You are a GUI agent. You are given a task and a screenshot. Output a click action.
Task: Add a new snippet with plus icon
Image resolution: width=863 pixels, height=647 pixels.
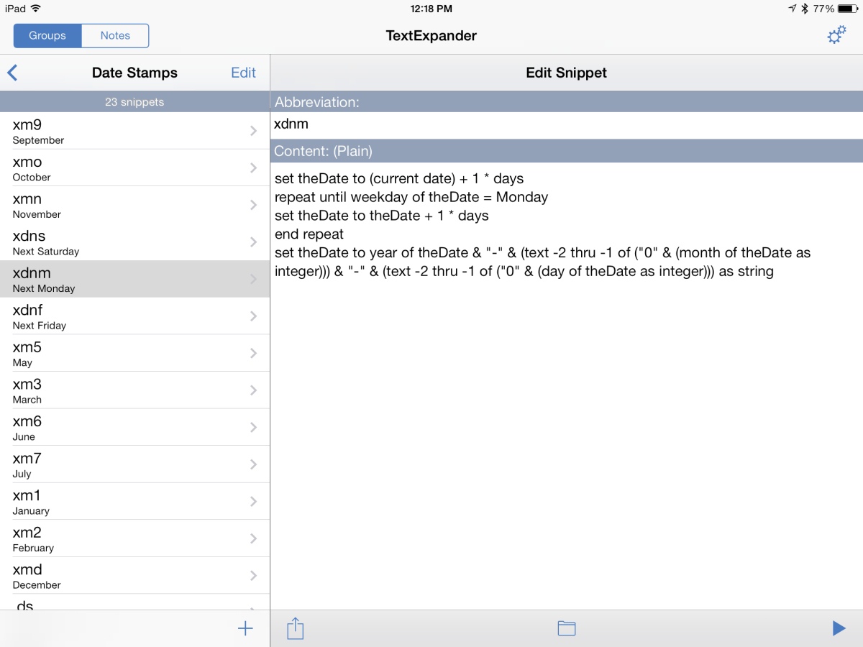point(245,628)
